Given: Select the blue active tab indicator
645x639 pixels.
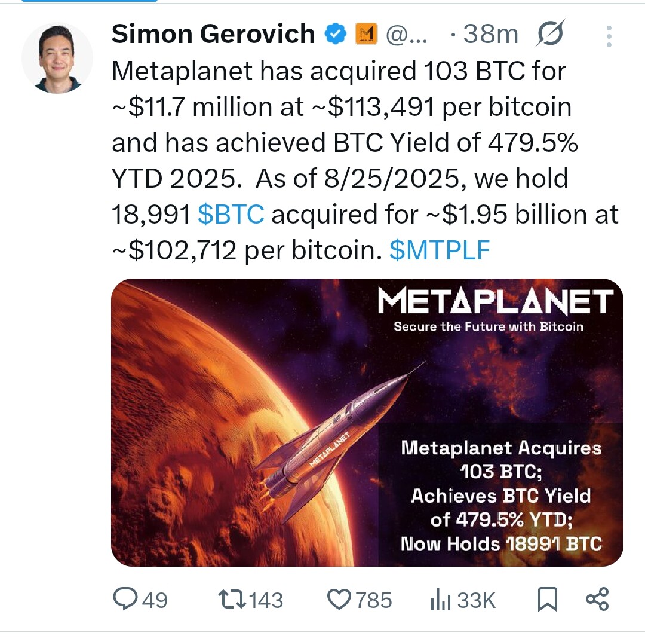Looking at the screenshot, I should click(x=89, y=1).
